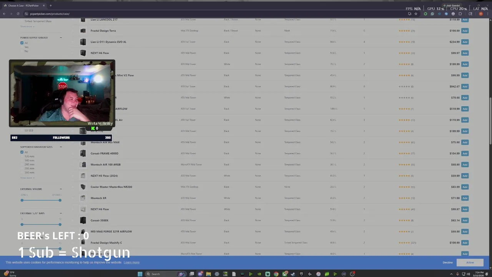492x277 pixels.
Task: Expand Show more below Tinted Tempered Glass
Action: coord(27,27)
